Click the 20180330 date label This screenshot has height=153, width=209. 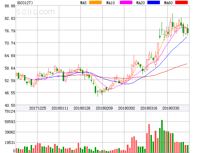click(x=171, y=108)
